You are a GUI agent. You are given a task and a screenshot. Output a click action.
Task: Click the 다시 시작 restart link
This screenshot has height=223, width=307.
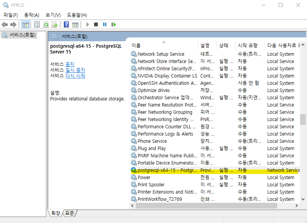coord(75,76)
